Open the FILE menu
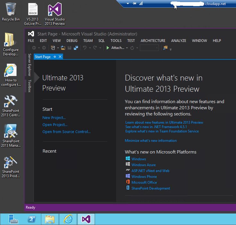Screen dimensions: 236x225 (31, 41)
